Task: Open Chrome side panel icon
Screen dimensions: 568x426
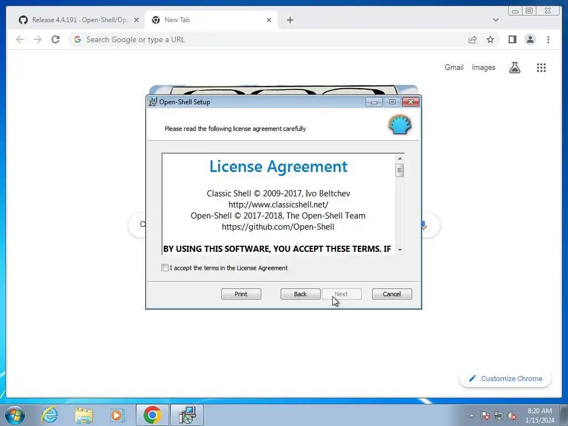Action: click(512, 39)
